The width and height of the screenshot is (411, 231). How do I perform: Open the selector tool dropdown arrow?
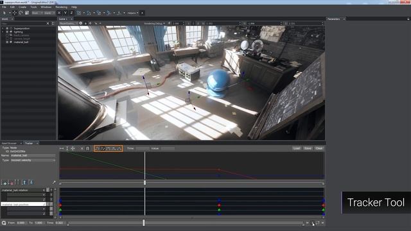10,13
